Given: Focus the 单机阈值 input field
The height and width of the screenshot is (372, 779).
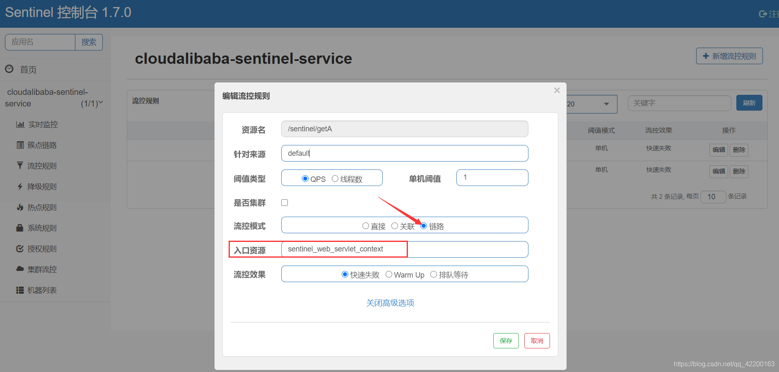Looking at the screenshot, I should coord(492,178).
